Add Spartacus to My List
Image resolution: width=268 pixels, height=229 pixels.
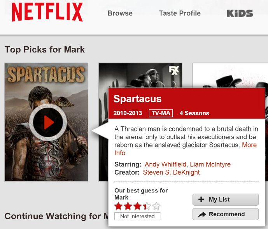[x=226, y=199]
